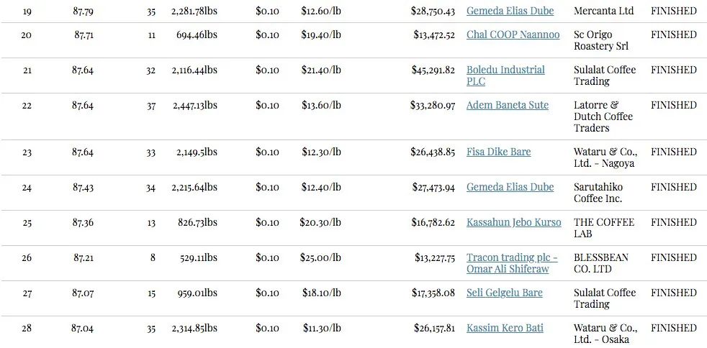The image size is (707, 348).
Task: Open the Chal COOP Naannoo link
Action: coord(513,35)
